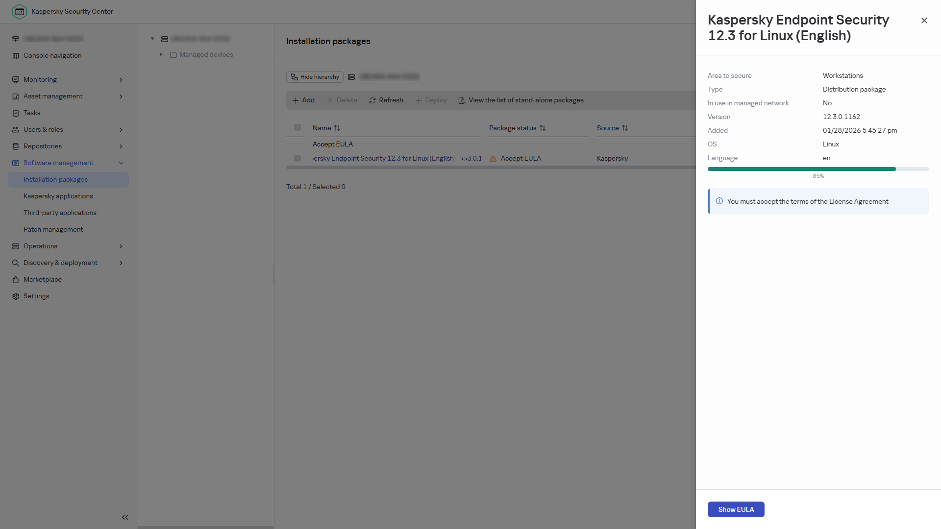Viewport: 941px width, 529px height.
Task: Click the Monitoring sidebar icon
Action: click(x=16, y=79)
